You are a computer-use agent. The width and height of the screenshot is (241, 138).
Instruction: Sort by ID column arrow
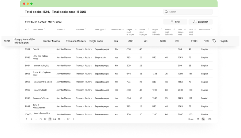tap(29, 30)
